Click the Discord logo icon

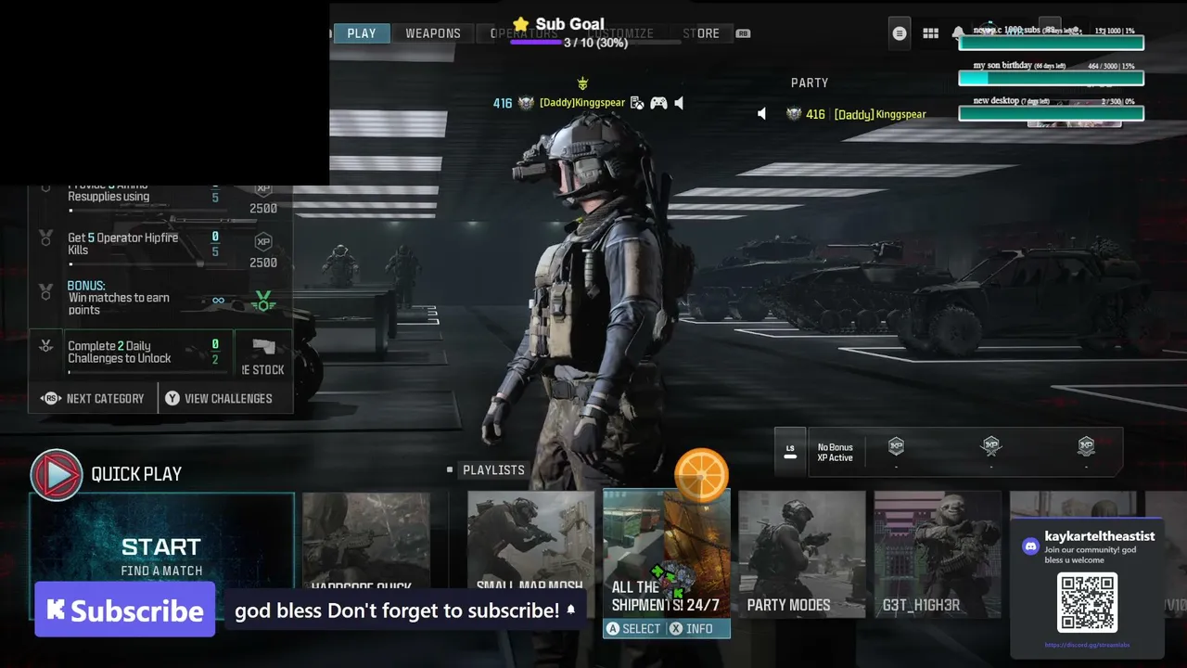click(1030, 546)
